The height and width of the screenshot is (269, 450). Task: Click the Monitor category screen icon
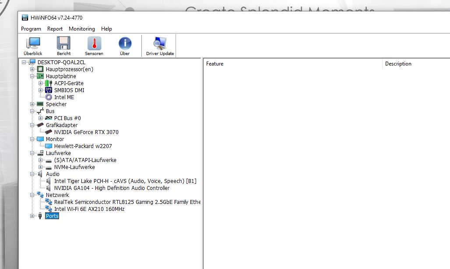(40, 139)
